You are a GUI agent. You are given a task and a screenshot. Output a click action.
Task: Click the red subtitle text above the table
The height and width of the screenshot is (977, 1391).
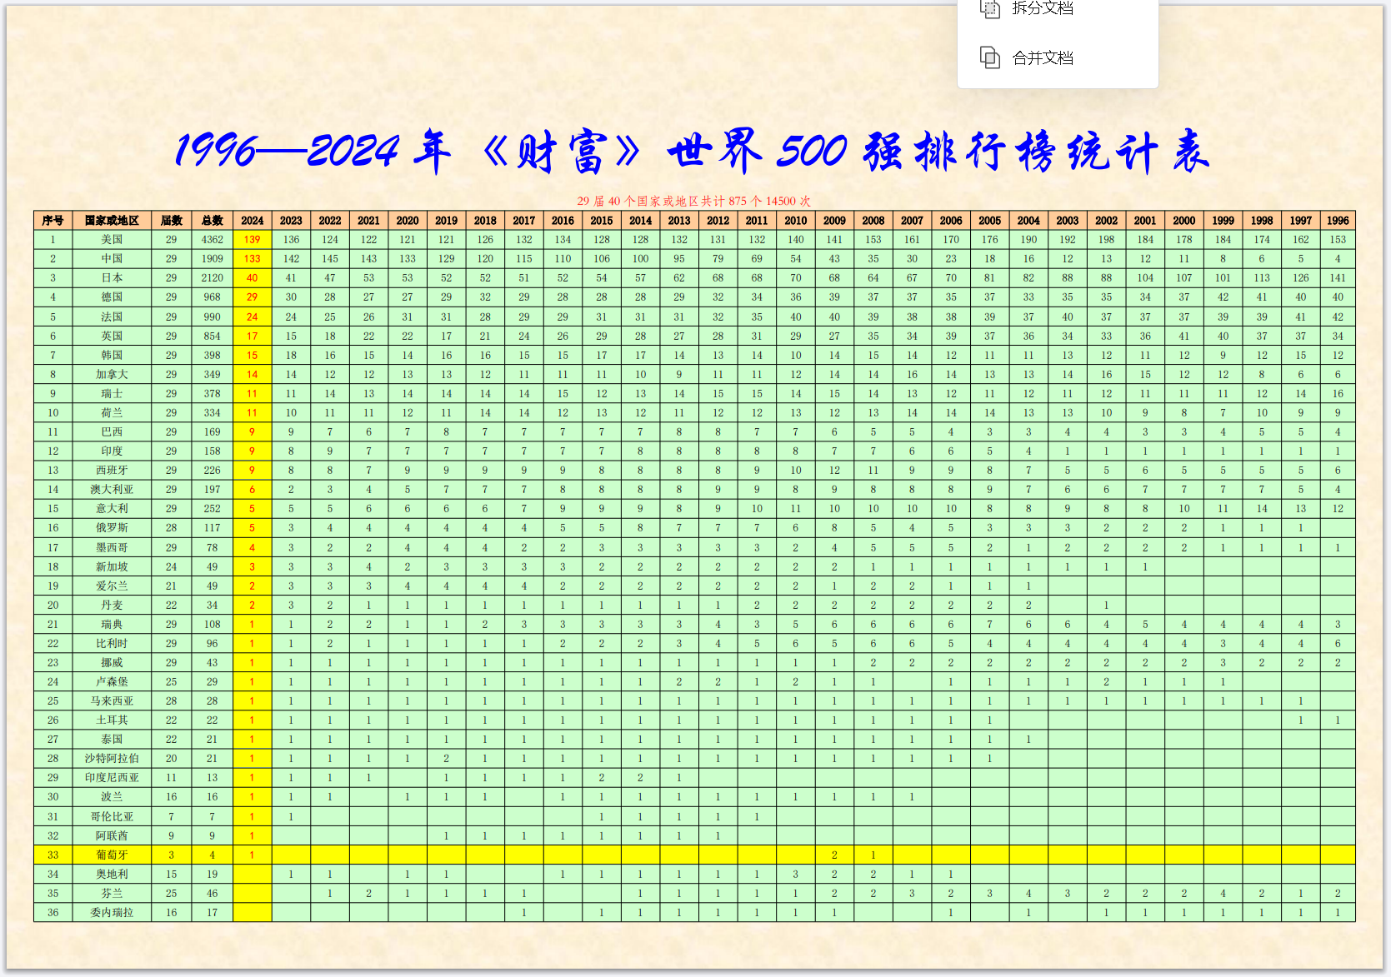[x=693, y=201]
